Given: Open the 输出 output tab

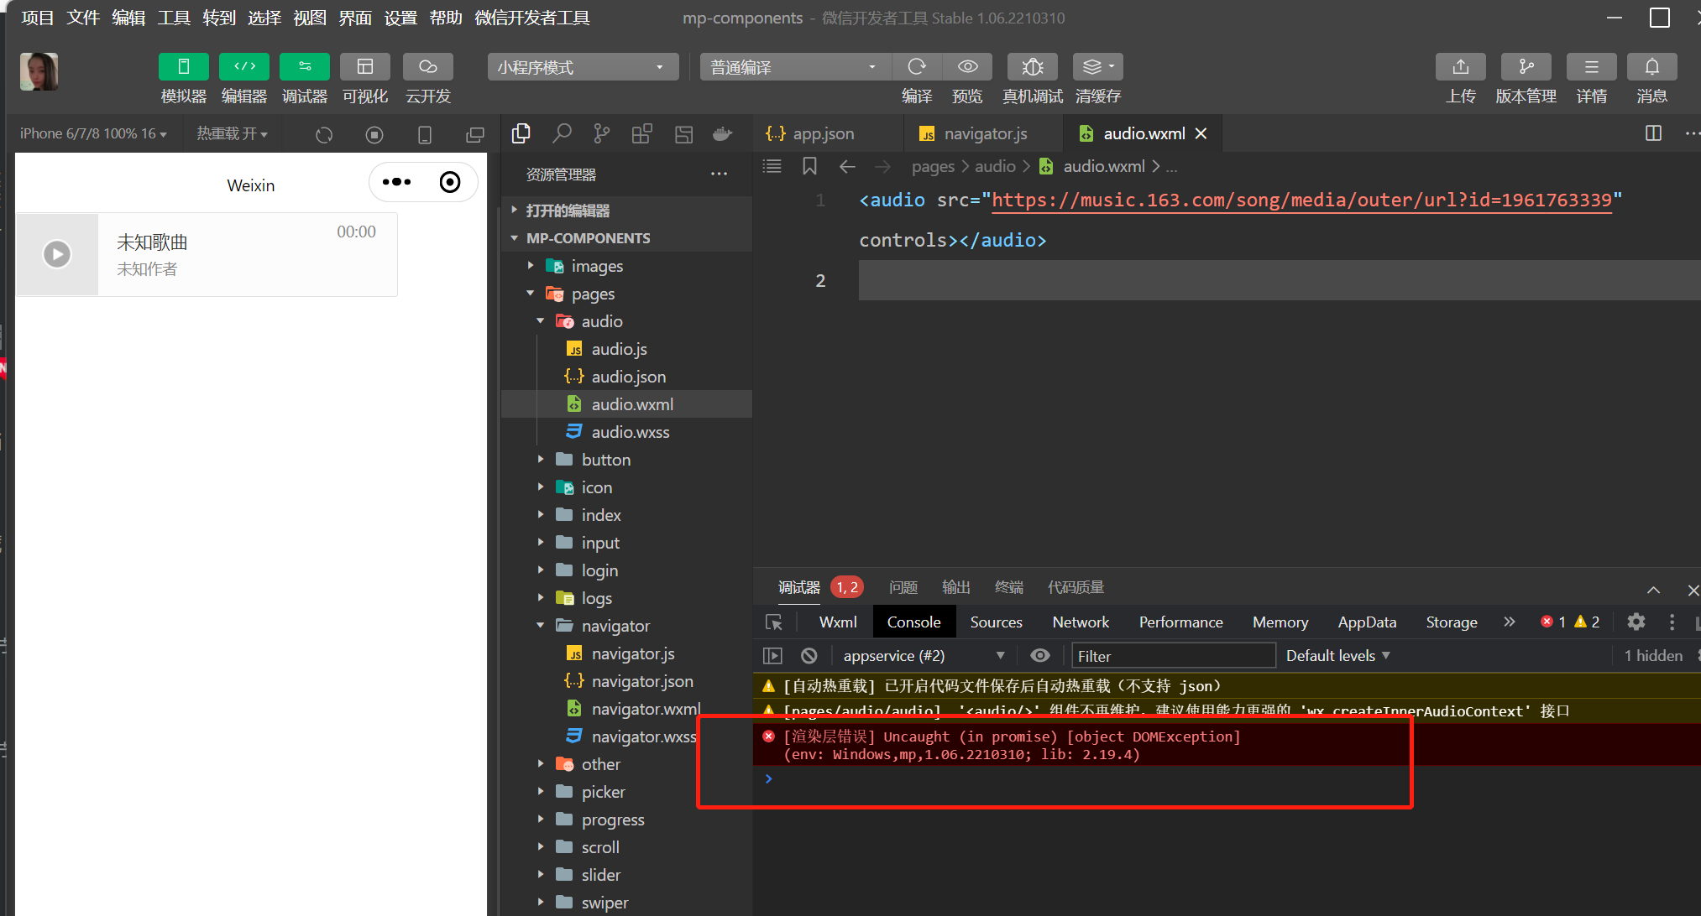Looking at the screenshot, I should click(956, 587).
